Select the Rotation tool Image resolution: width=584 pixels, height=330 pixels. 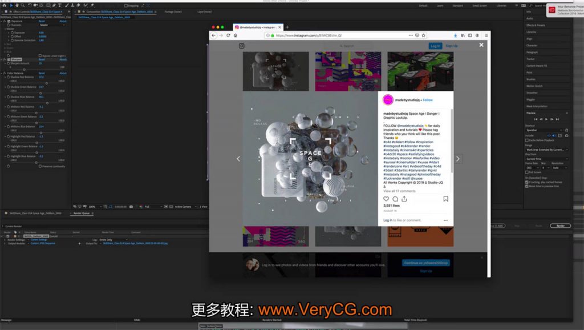click(30, 6)
